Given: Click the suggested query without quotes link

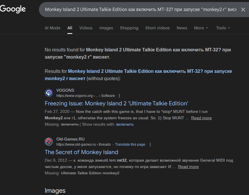Looking at the screenshot, I should 138,75.
